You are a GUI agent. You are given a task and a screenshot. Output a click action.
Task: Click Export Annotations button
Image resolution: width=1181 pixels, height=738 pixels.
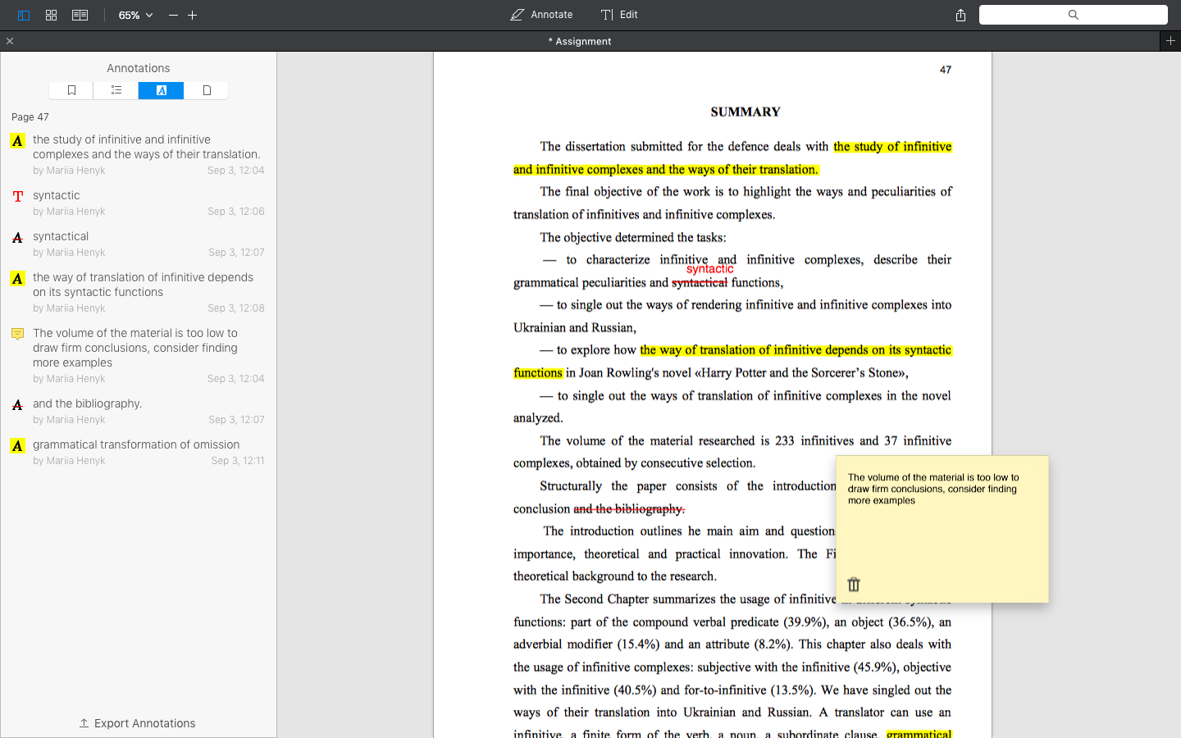[x=138, y=723]
